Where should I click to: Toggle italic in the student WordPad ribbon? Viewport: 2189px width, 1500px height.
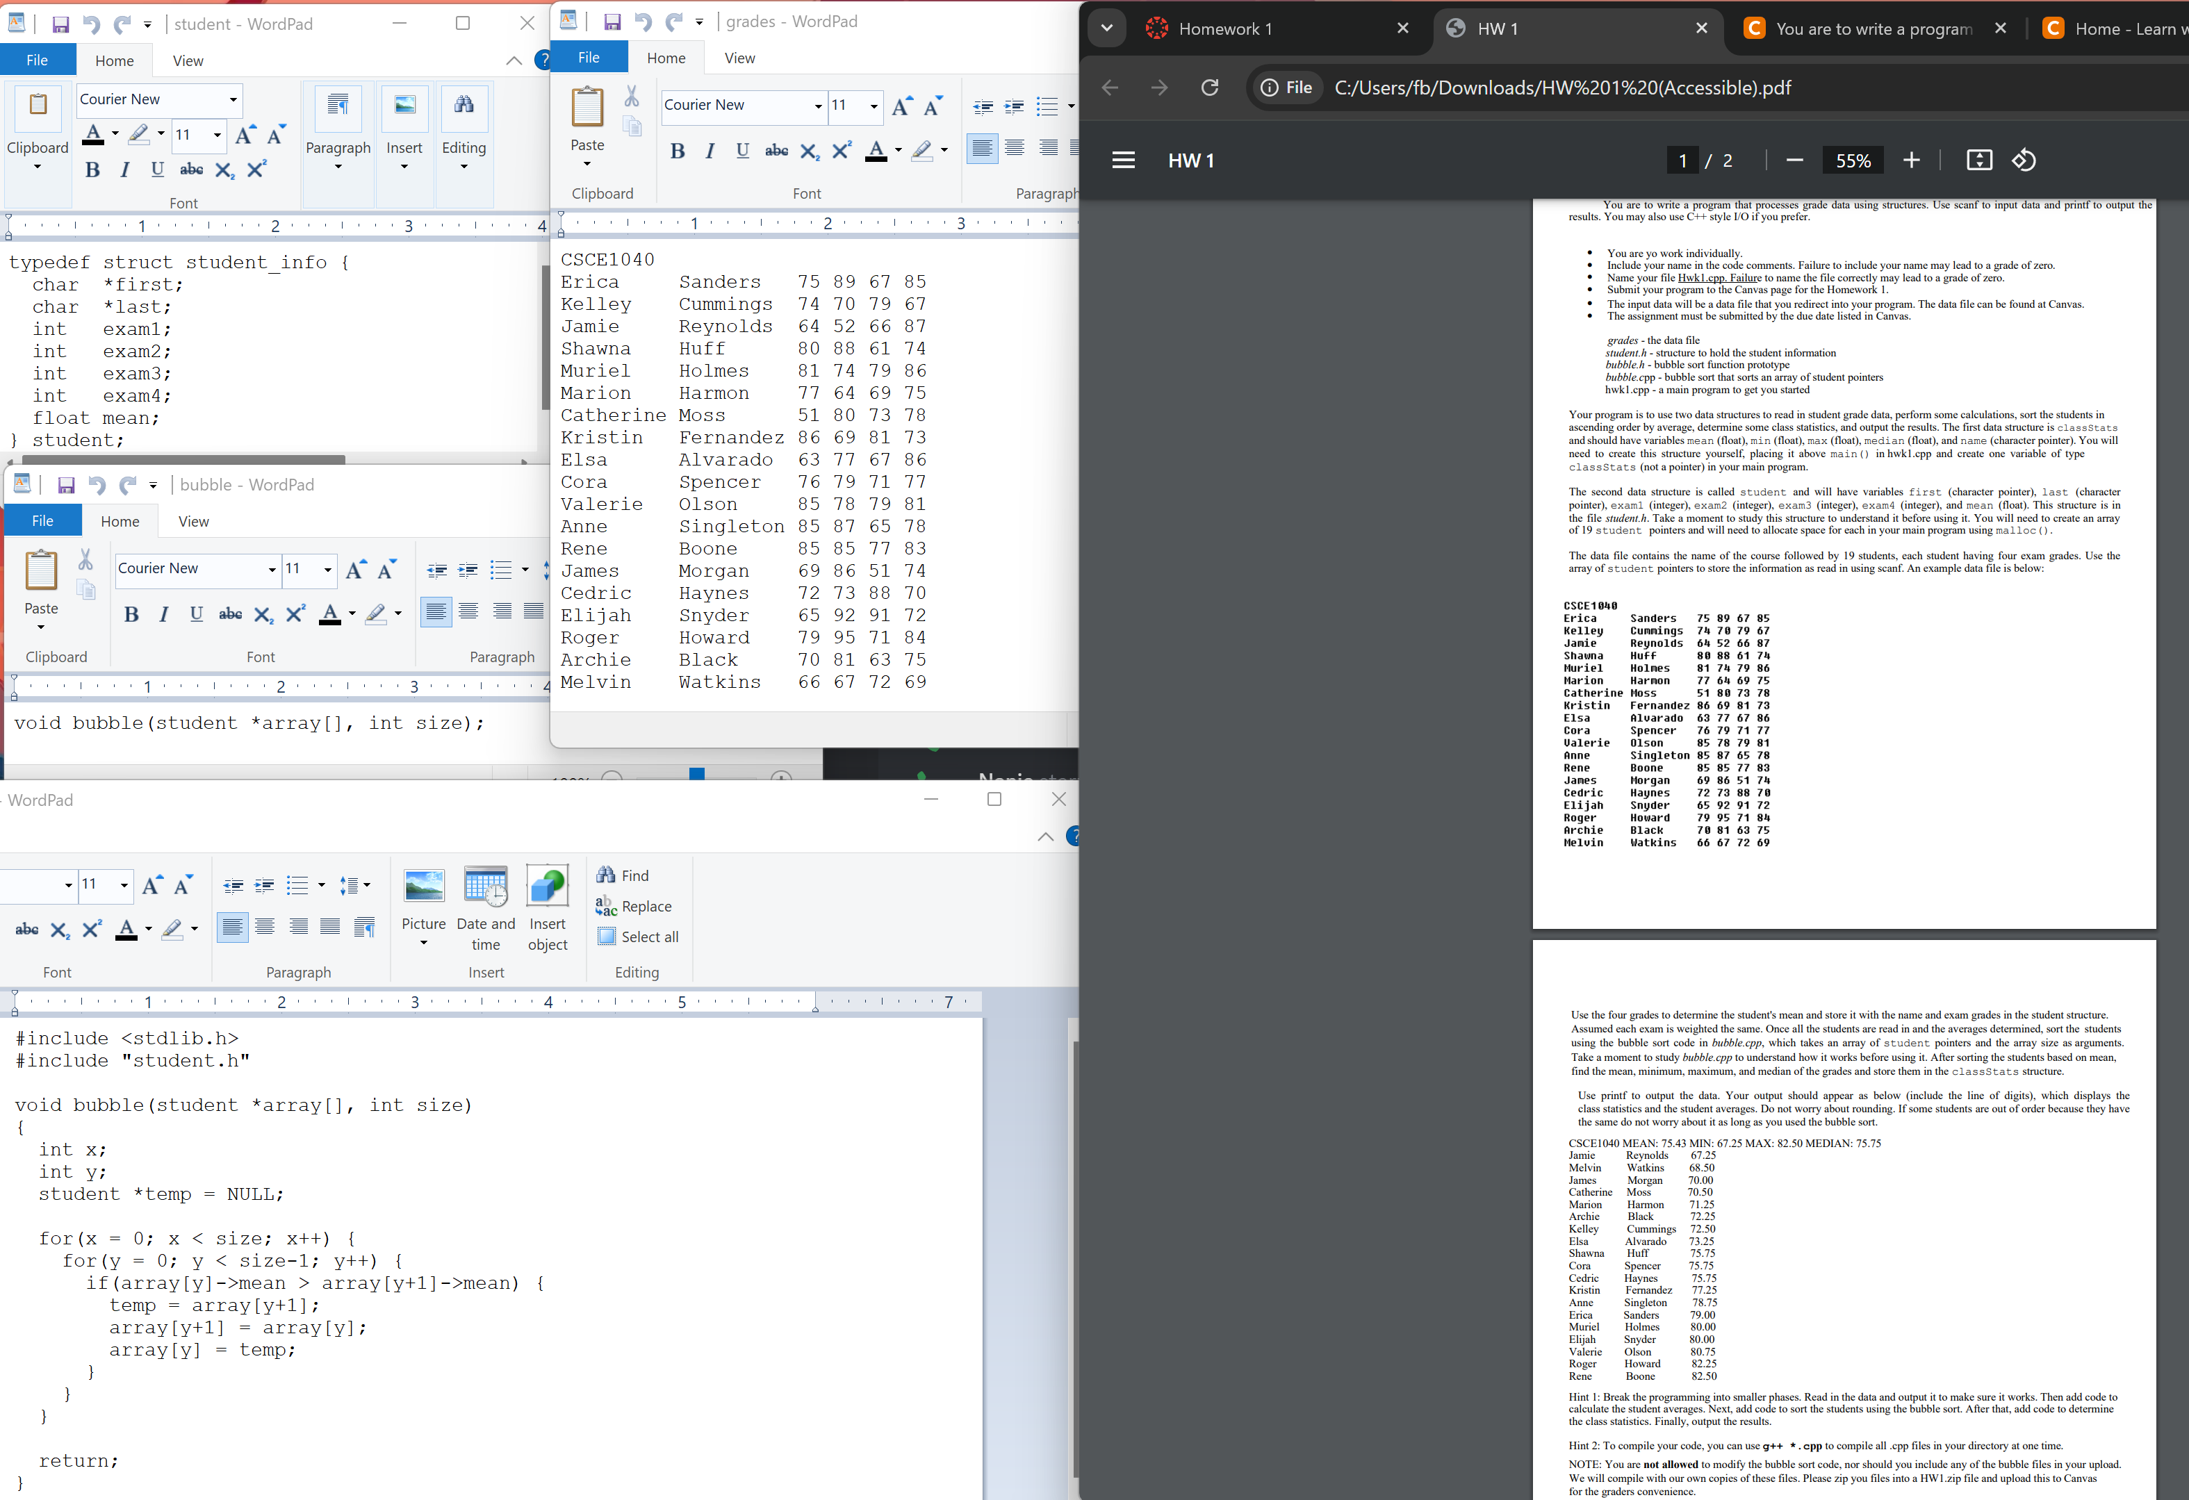124,170
